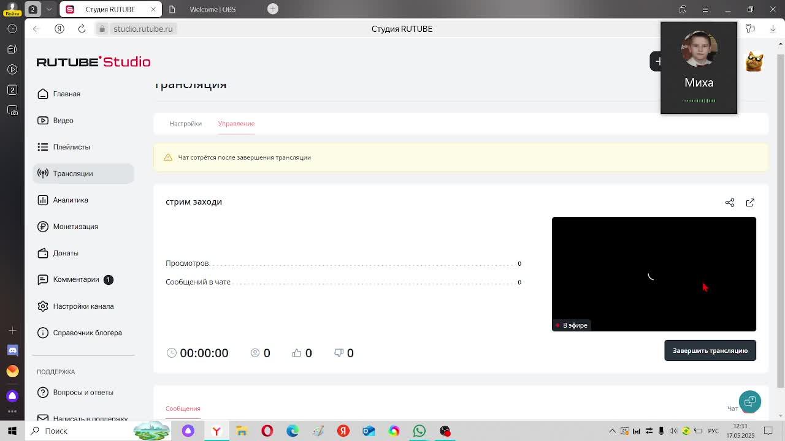Show hidden system tray icons
This screenshot has width=785, height=441.
pyautogui.click(x=612, y=431)
